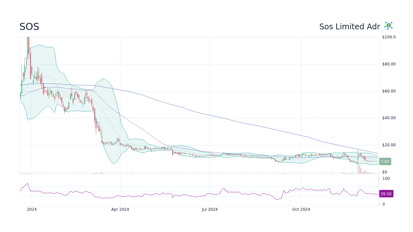Click the Jul 2024 date axis label

(210, 209)
